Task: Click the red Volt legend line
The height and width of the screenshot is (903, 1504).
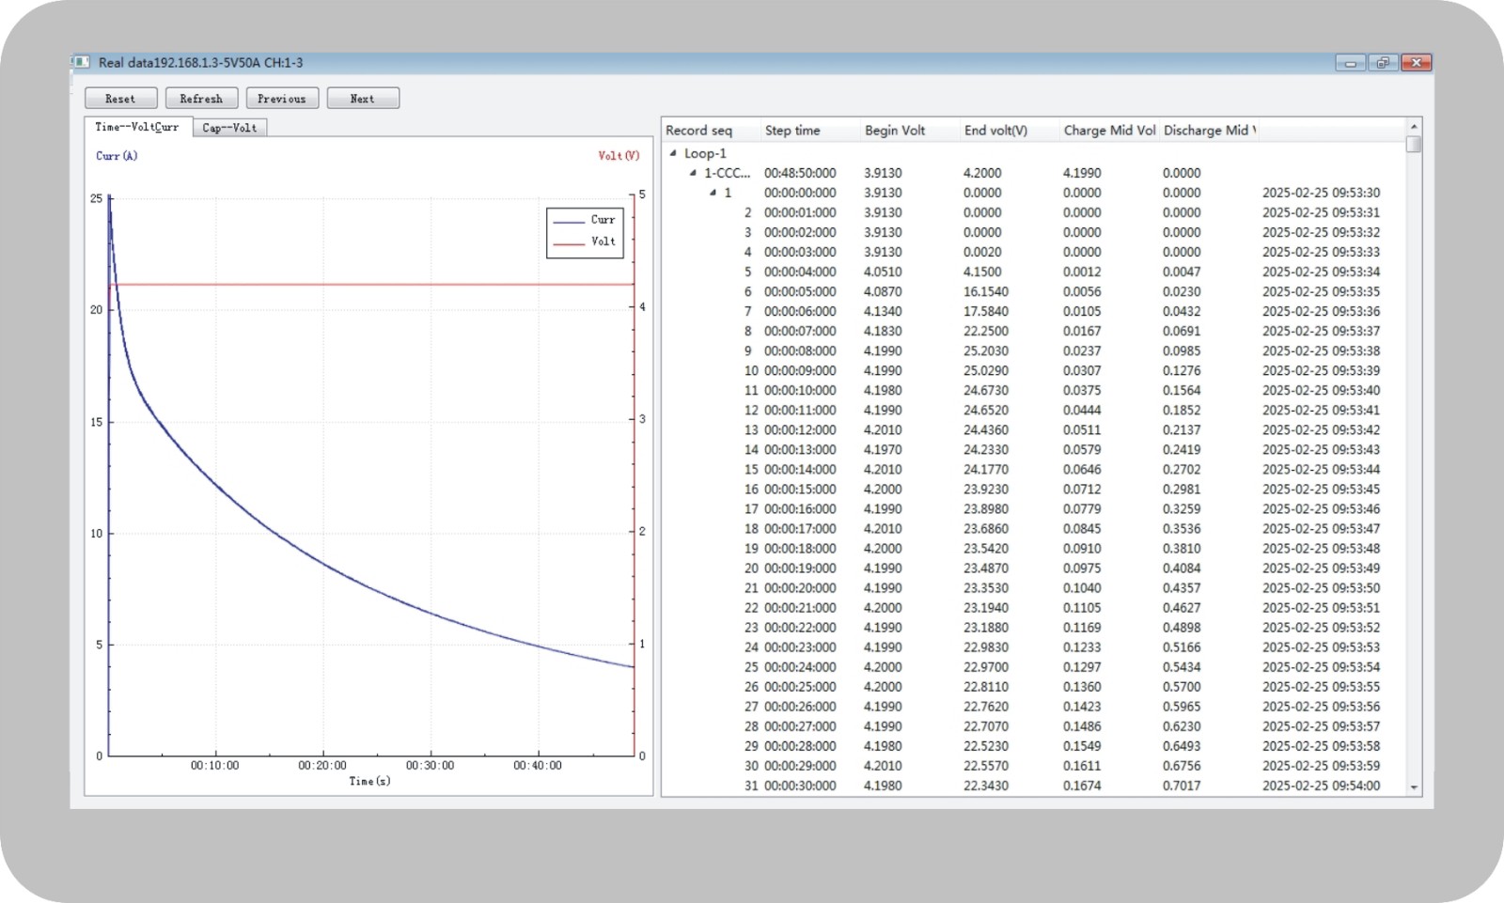Action: (x=569, y=242)
